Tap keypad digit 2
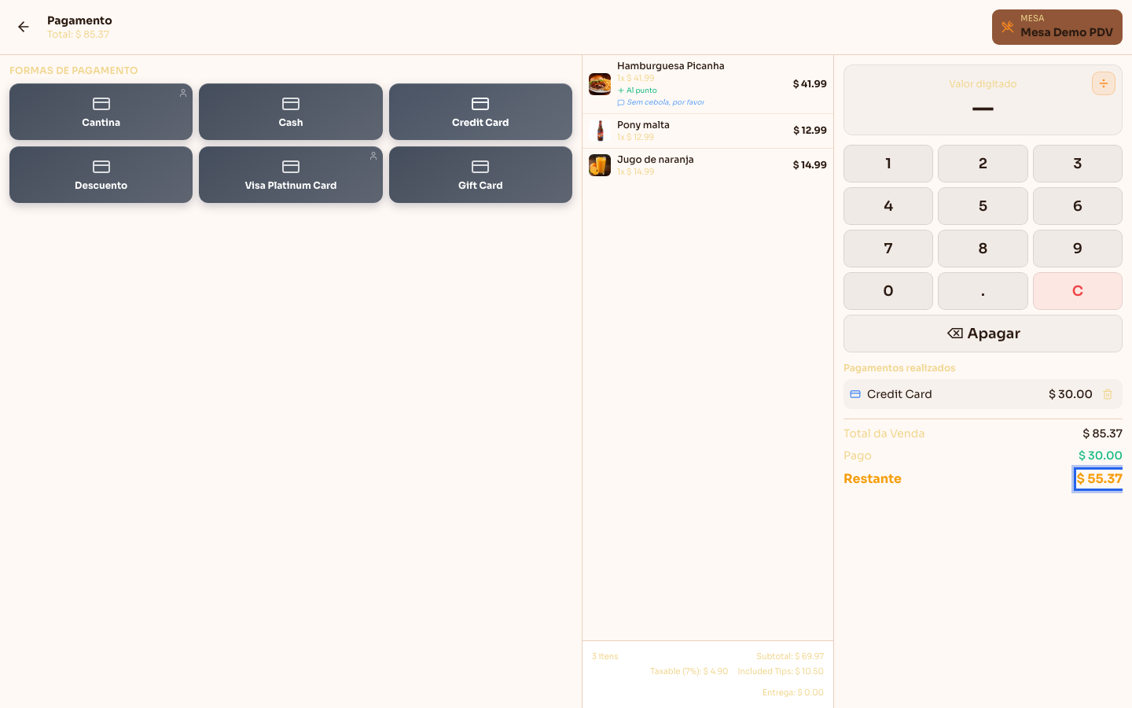Image resolution: width=1132 pixels, height=708 pixels. [x=983, y=164]
